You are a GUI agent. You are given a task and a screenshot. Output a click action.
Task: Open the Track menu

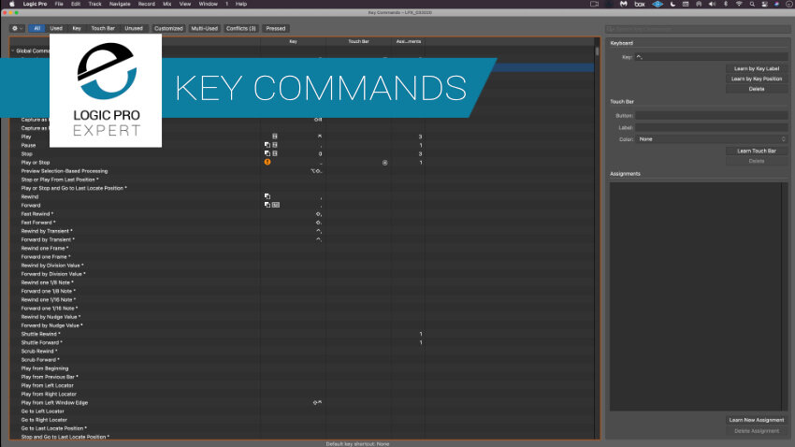tap(94, 4)
